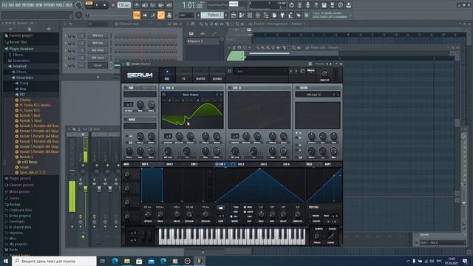This screenshot has width=473, height=266.
Task: Click the LFO shape folder icon above GRID
Action: [221, 208]
